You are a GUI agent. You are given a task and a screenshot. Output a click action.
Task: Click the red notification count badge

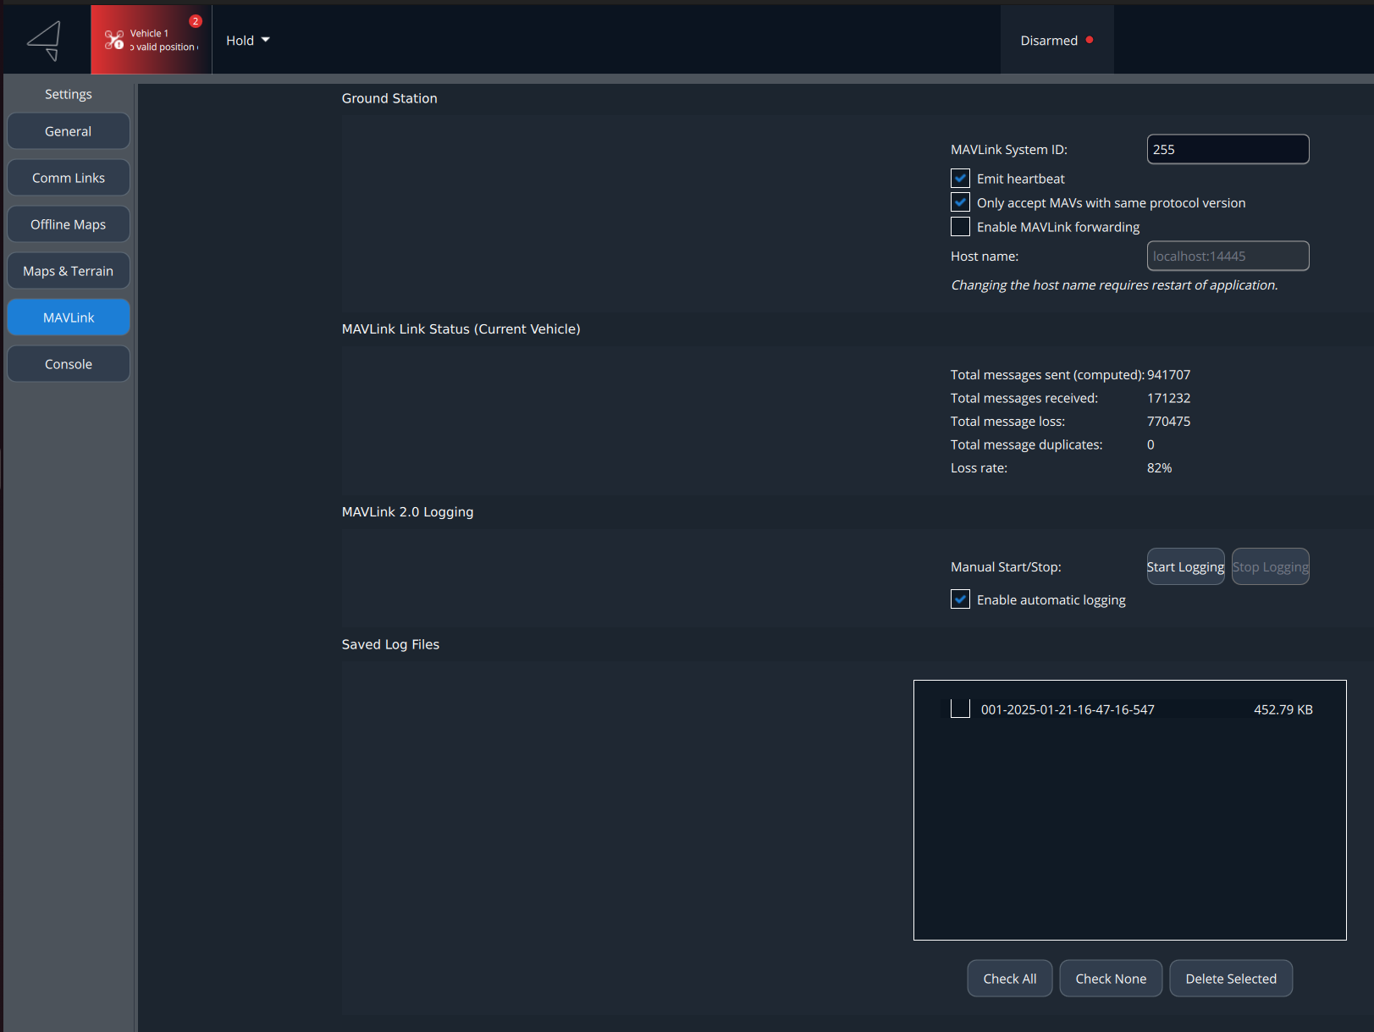click(x=196, y=21)
